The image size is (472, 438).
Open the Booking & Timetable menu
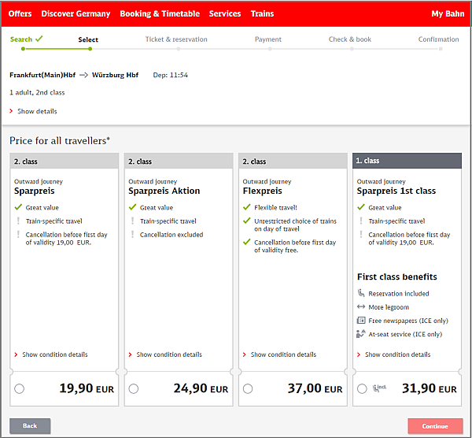(x=160, y=14)
